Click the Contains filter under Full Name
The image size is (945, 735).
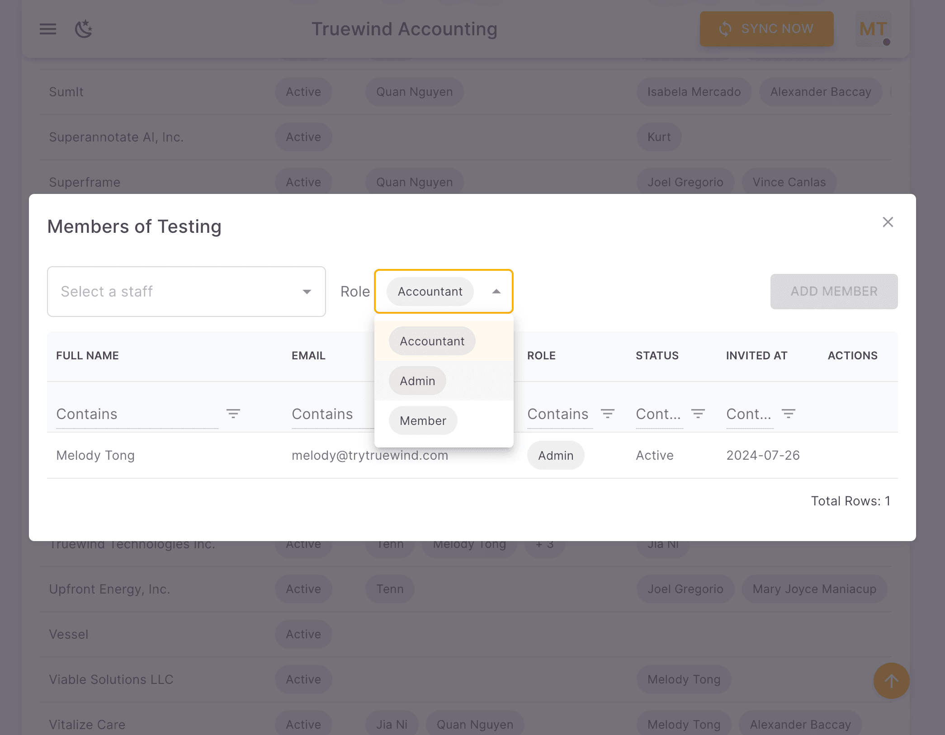[x=87, y=414]
